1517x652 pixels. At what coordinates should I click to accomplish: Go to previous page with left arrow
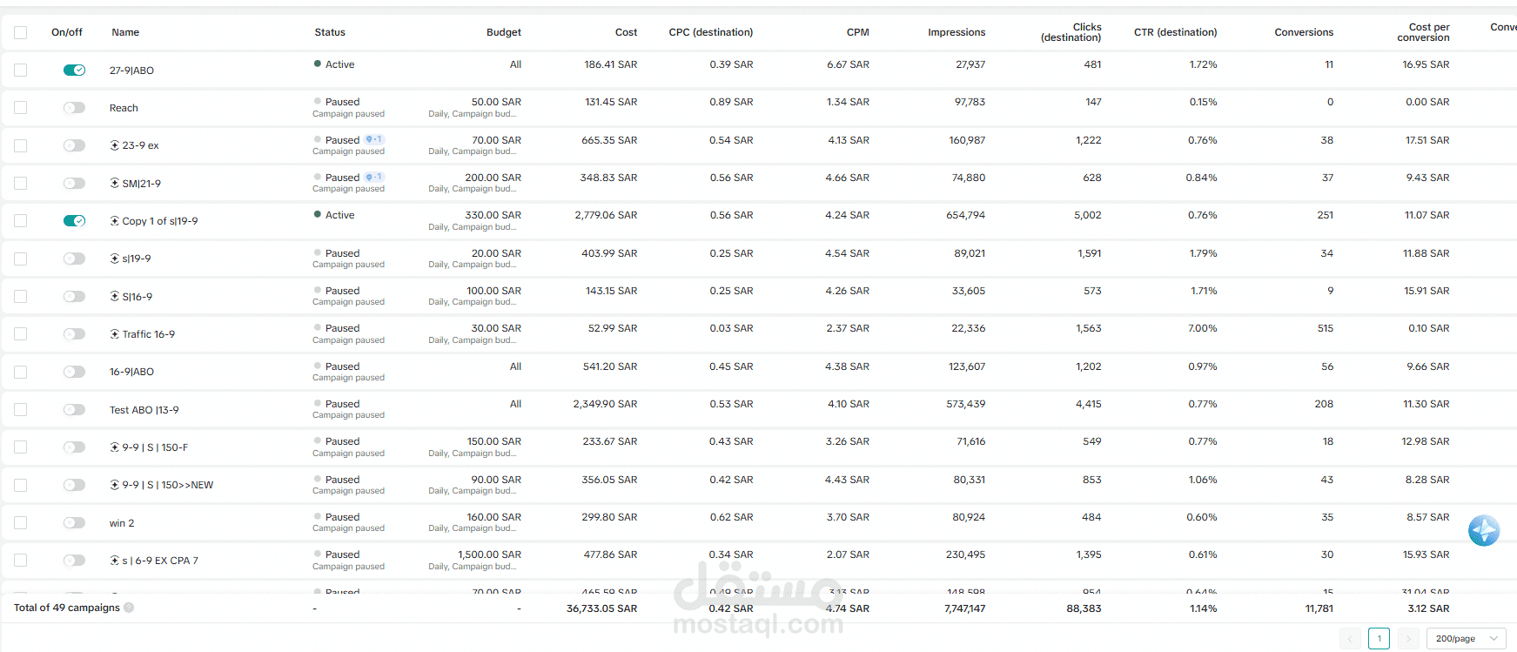click(1350, 639)
